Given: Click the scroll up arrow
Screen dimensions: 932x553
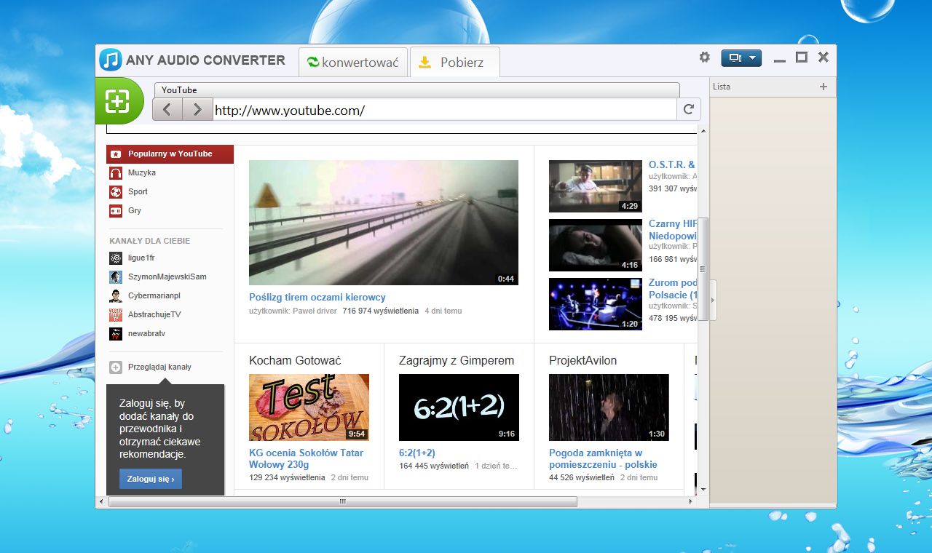Looking at the screenshot, I should pyautogui.click(x=703, y=131).
